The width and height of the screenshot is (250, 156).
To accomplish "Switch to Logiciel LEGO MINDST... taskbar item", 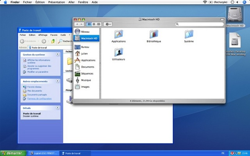I will (x=44, y=153).
